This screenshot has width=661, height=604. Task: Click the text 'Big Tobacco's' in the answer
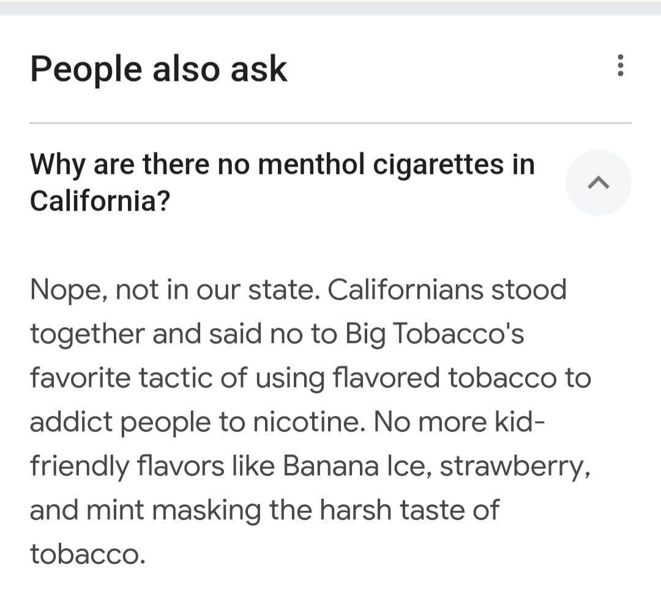pos(435,334)
